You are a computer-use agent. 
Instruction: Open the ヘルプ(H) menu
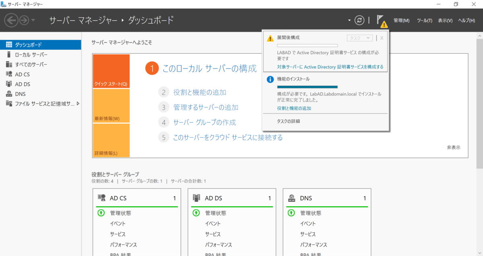pyautogui.click(x=467, y=20)
